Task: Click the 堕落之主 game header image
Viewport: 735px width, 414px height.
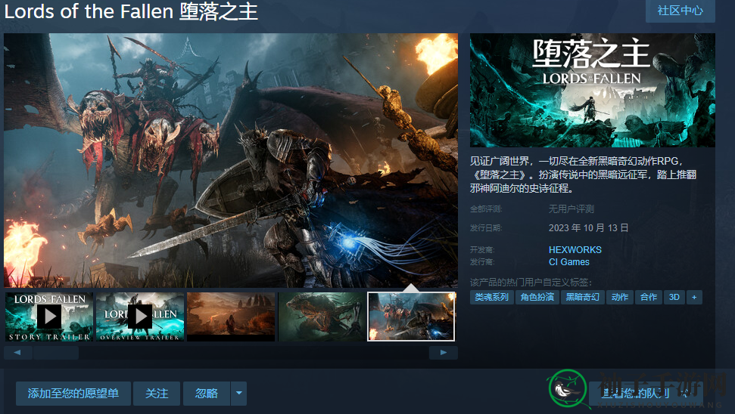Action: click(593, 91)
